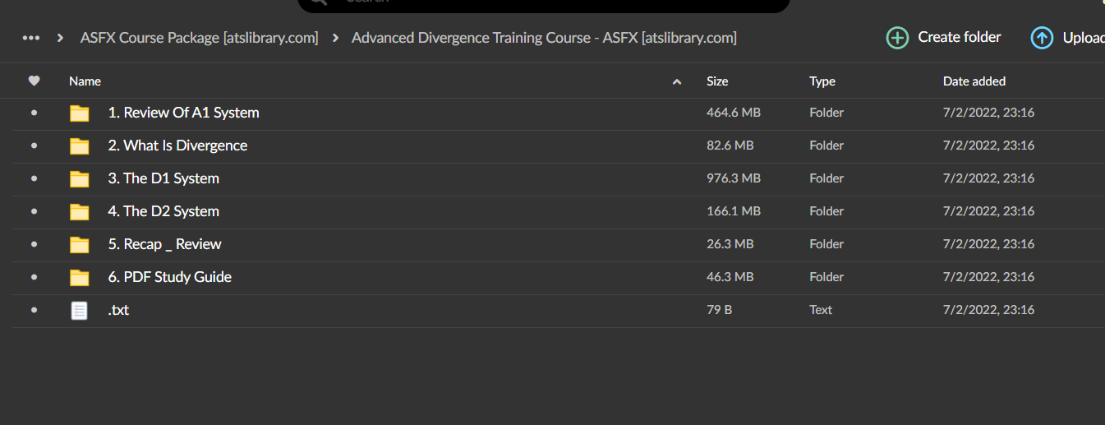Click the Upload button
This screenshot has width=1105, height=425.
point(1068,38)
